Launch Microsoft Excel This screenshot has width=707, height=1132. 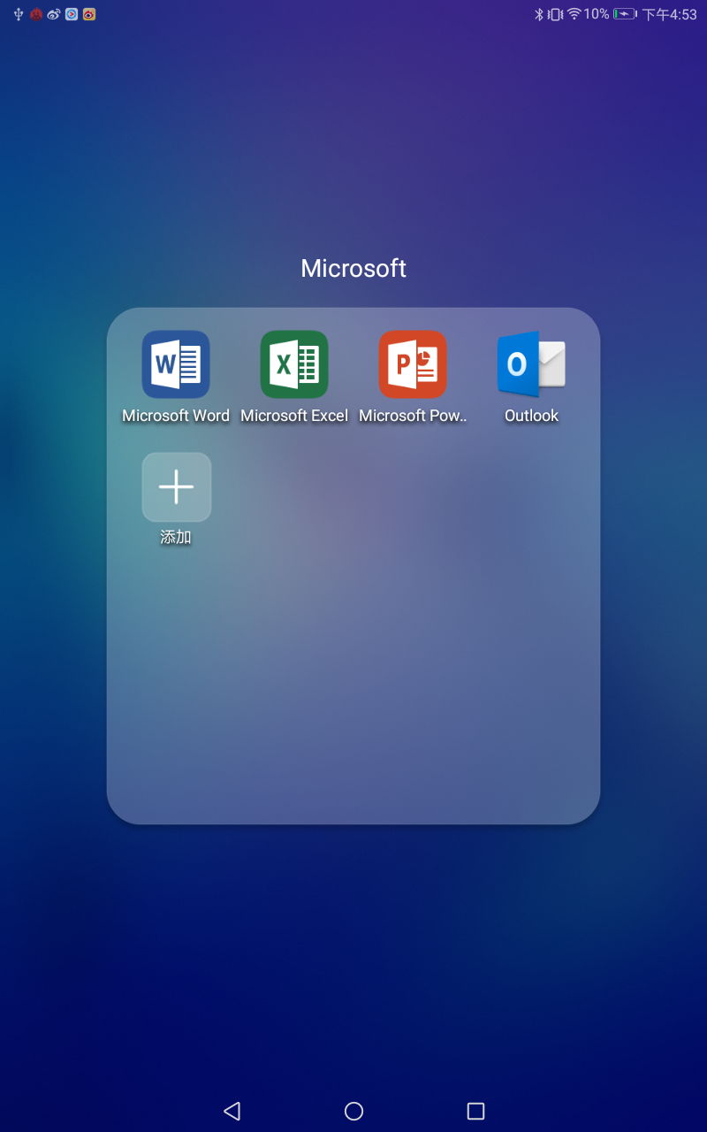click(x=294, y=364)
